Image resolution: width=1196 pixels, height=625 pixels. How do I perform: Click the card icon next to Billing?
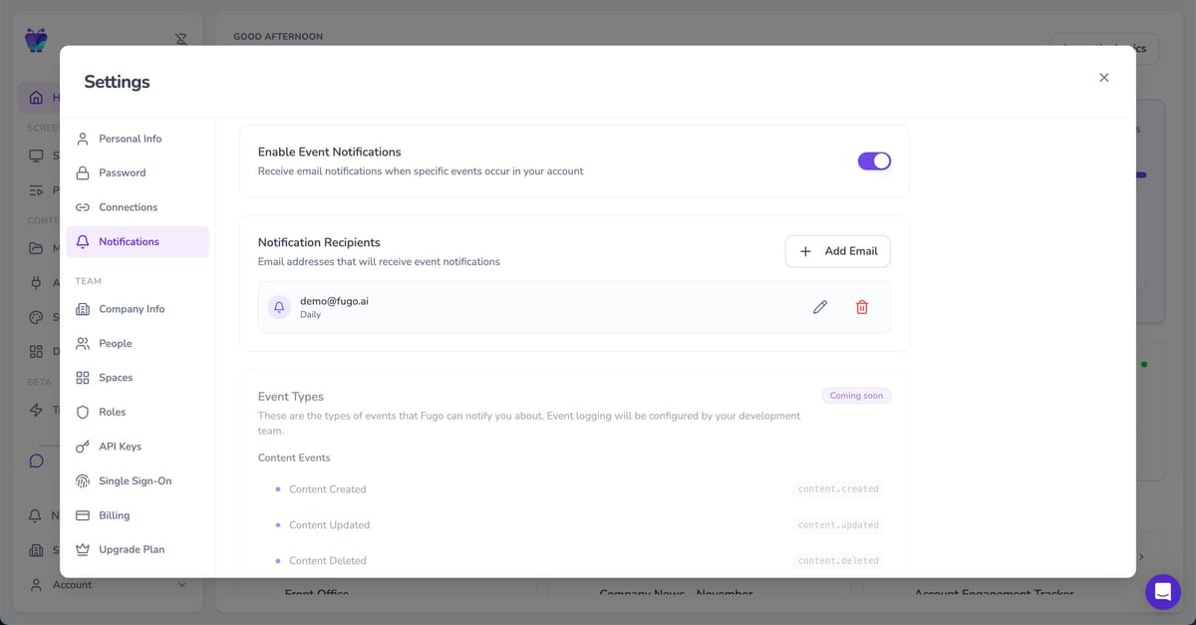click(83, 515)
